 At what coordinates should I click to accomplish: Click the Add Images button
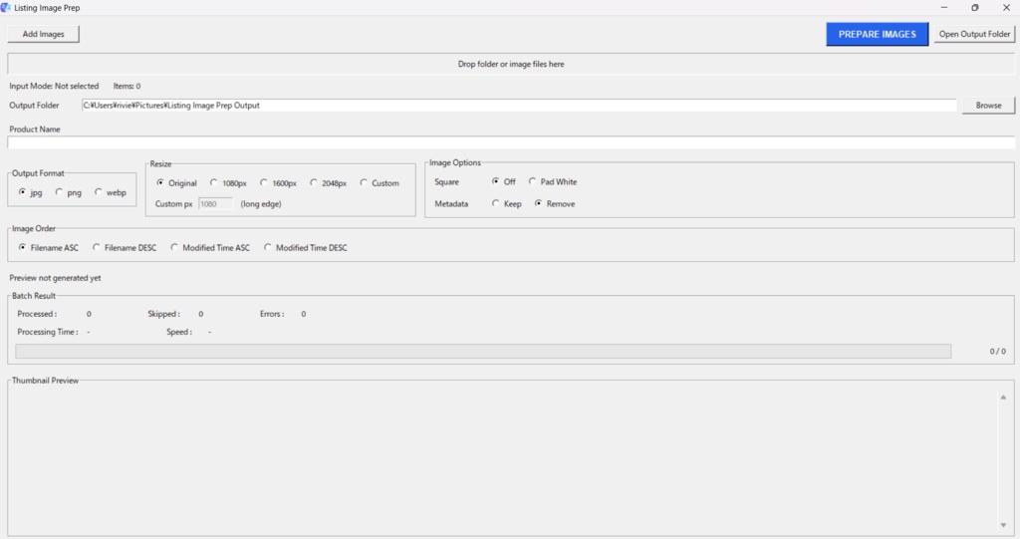click(x=43, y=34)
